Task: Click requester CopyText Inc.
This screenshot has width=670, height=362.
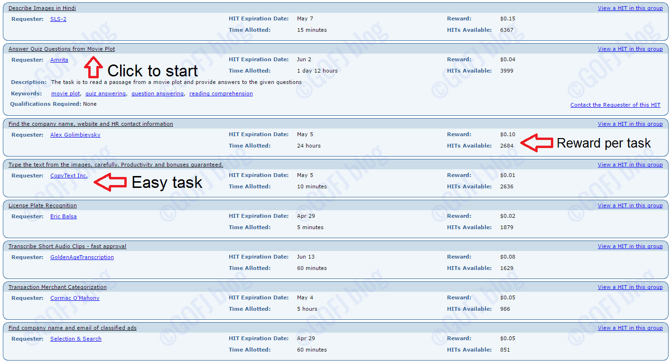Action: pos(68,176)
